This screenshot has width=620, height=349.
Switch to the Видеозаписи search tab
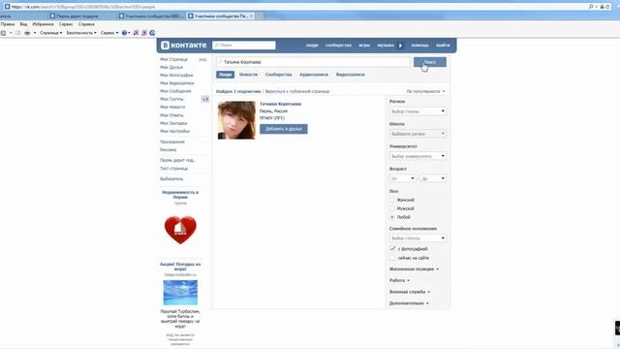coord(351,75)
